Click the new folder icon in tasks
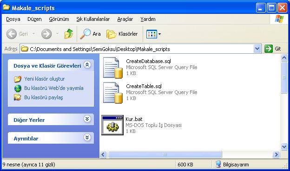The image size is (290, 171). coord(18,79)
